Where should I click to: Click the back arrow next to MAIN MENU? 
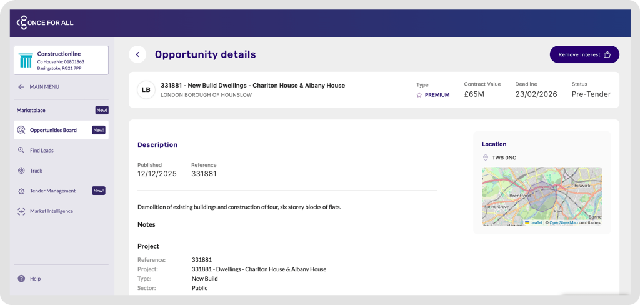click(21, 87)
